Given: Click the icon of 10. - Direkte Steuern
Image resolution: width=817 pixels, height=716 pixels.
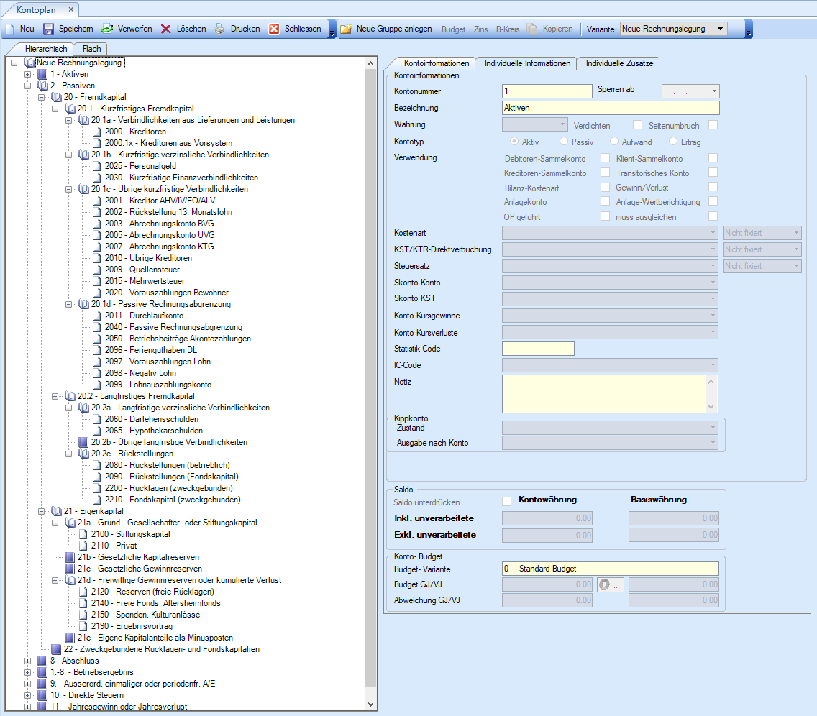Looking at the screenshot, I should [x=42, y=695].
